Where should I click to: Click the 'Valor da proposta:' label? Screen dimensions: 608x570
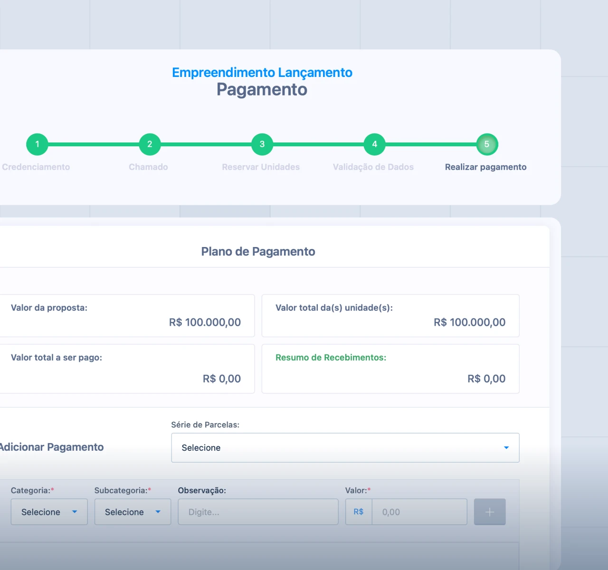click(49, 308)
